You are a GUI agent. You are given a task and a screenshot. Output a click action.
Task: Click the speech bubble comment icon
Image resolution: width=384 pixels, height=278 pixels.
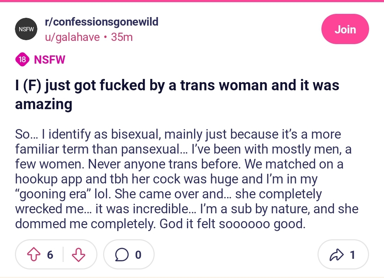(x=122, y=255)
